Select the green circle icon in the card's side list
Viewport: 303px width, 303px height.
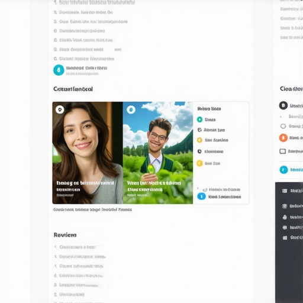pyautogui.click(x=199, y=120)
